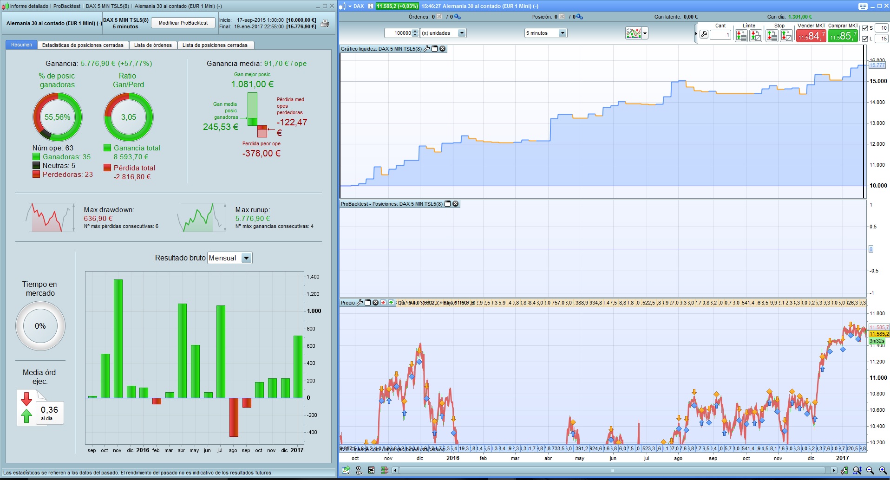Increase the units value stepper
Screen dimensions: 890x480
tap(415, 31)
